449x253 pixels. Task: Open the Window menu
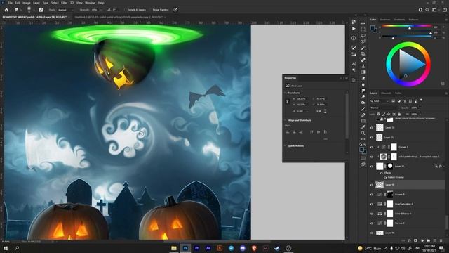pyautogui.click(x=91, y=3)
